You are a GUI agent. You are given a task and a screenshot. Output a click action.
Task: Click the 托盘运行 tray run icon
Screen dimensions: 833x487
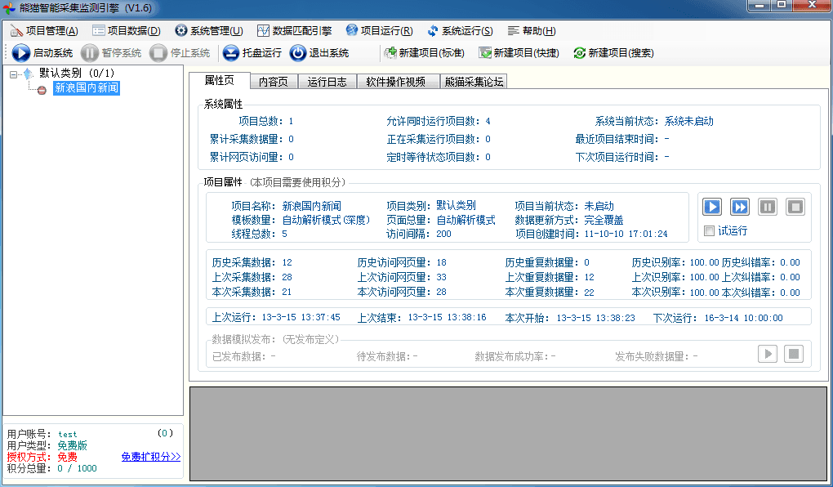[x=231, y=53]
